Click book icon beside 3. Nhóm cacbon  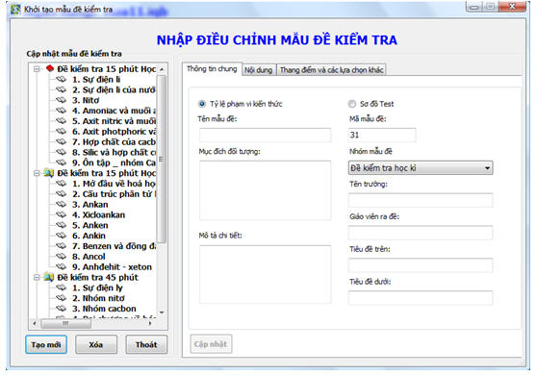(61, 309)
